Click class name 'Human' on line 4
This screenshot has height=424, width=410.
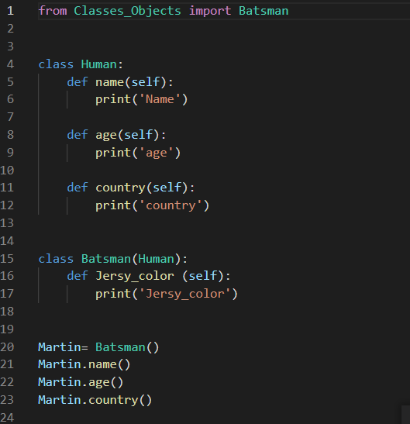99,64
